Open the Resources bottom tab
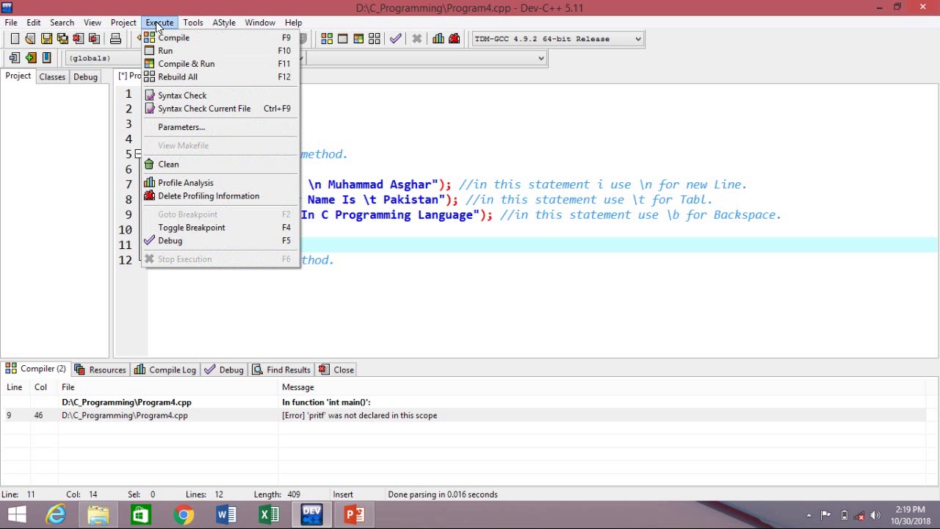The image size is (940, 529). click(x=100, y=370)
